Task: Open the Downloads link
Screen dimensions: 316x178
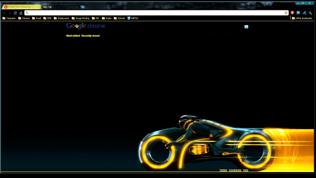Action: [x=235, y=170]
